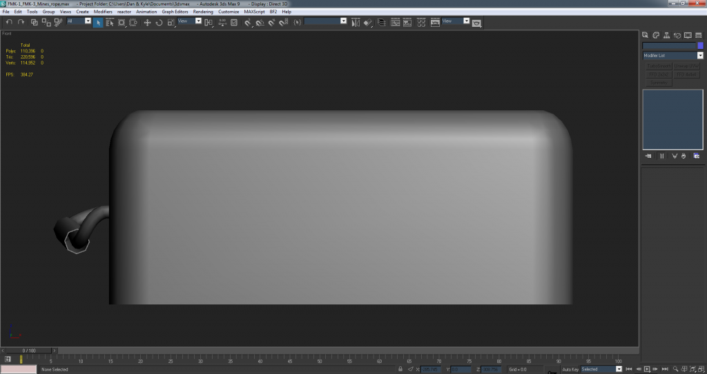
Task: Toggle Pin Stack under the modifier stack
Action: (x=648, y=156)
